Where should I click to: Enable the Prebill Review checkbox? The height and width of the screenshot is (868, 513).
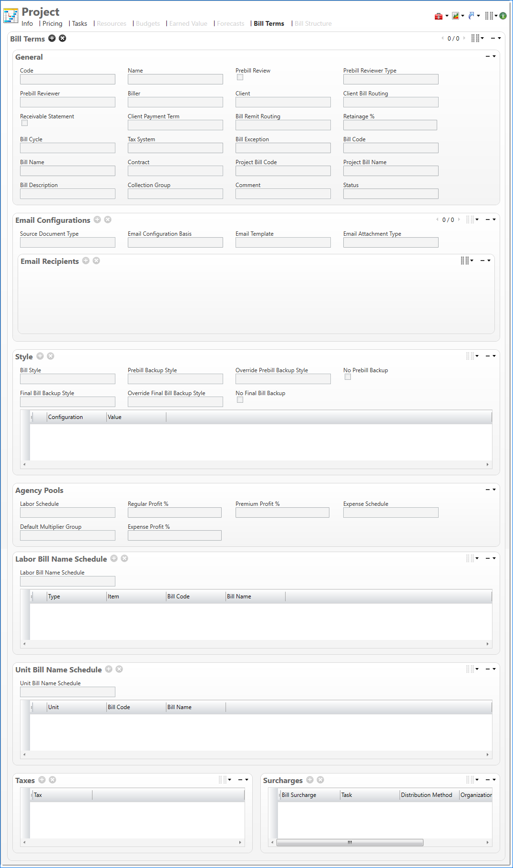[240, 77]
